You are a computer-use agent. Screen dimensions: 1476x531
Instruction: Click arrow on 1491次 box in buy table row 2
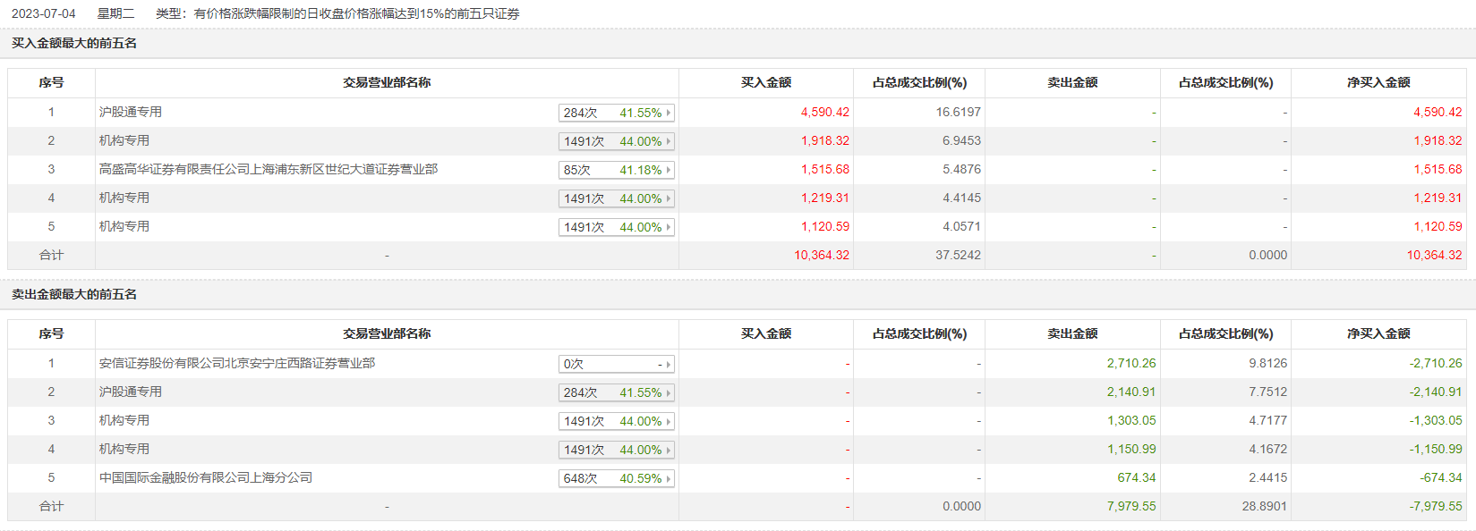[669, 141]
